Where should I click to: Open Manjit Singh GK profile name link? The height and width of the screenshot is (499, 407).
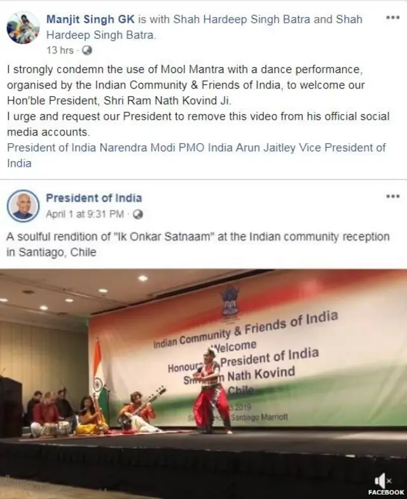(x=90, y=19)
